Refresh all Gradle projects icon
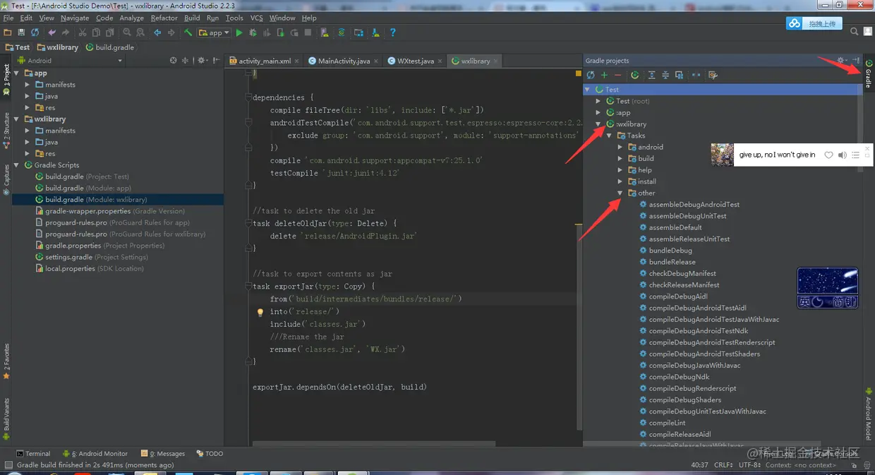The width and height of the screenshot is (875, 475). [591, 75]
